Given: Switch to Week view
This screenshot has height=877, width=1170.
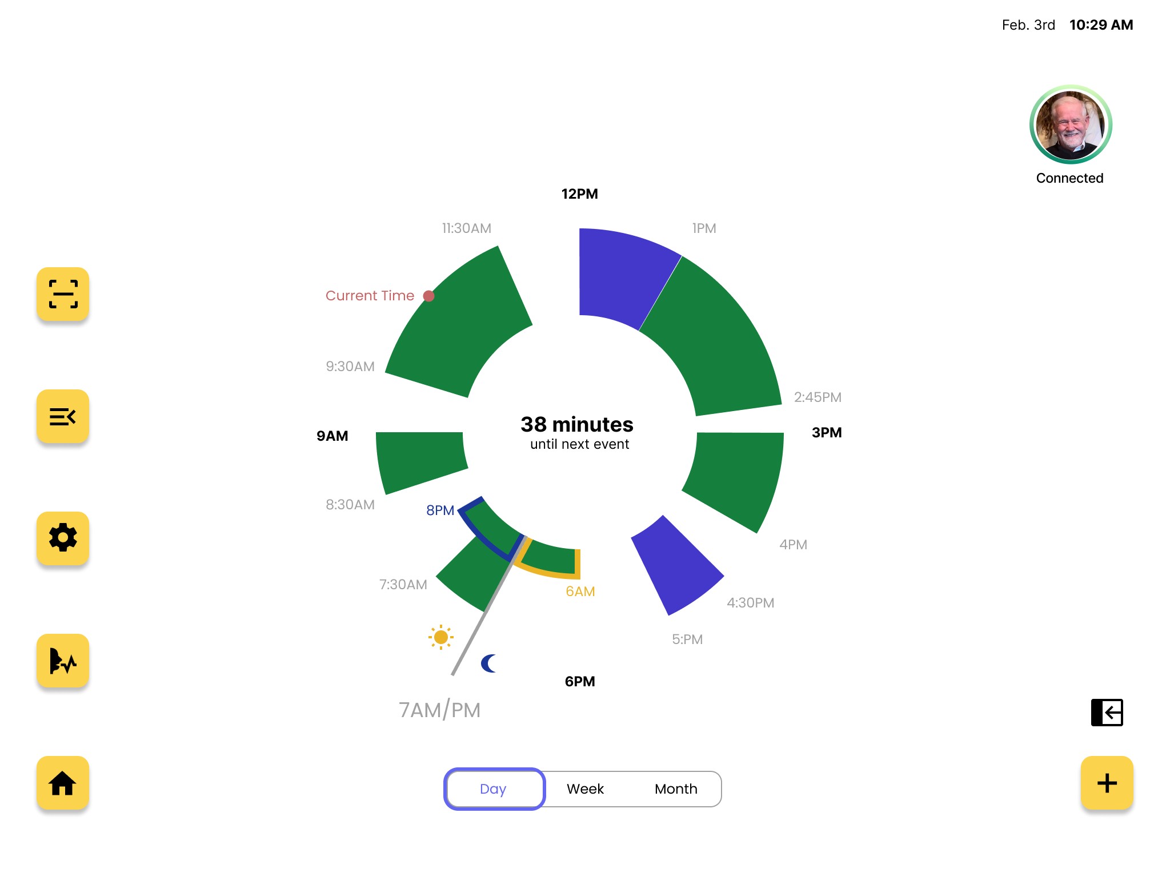Looking at the screenshot, I should [x=585, y=789].
